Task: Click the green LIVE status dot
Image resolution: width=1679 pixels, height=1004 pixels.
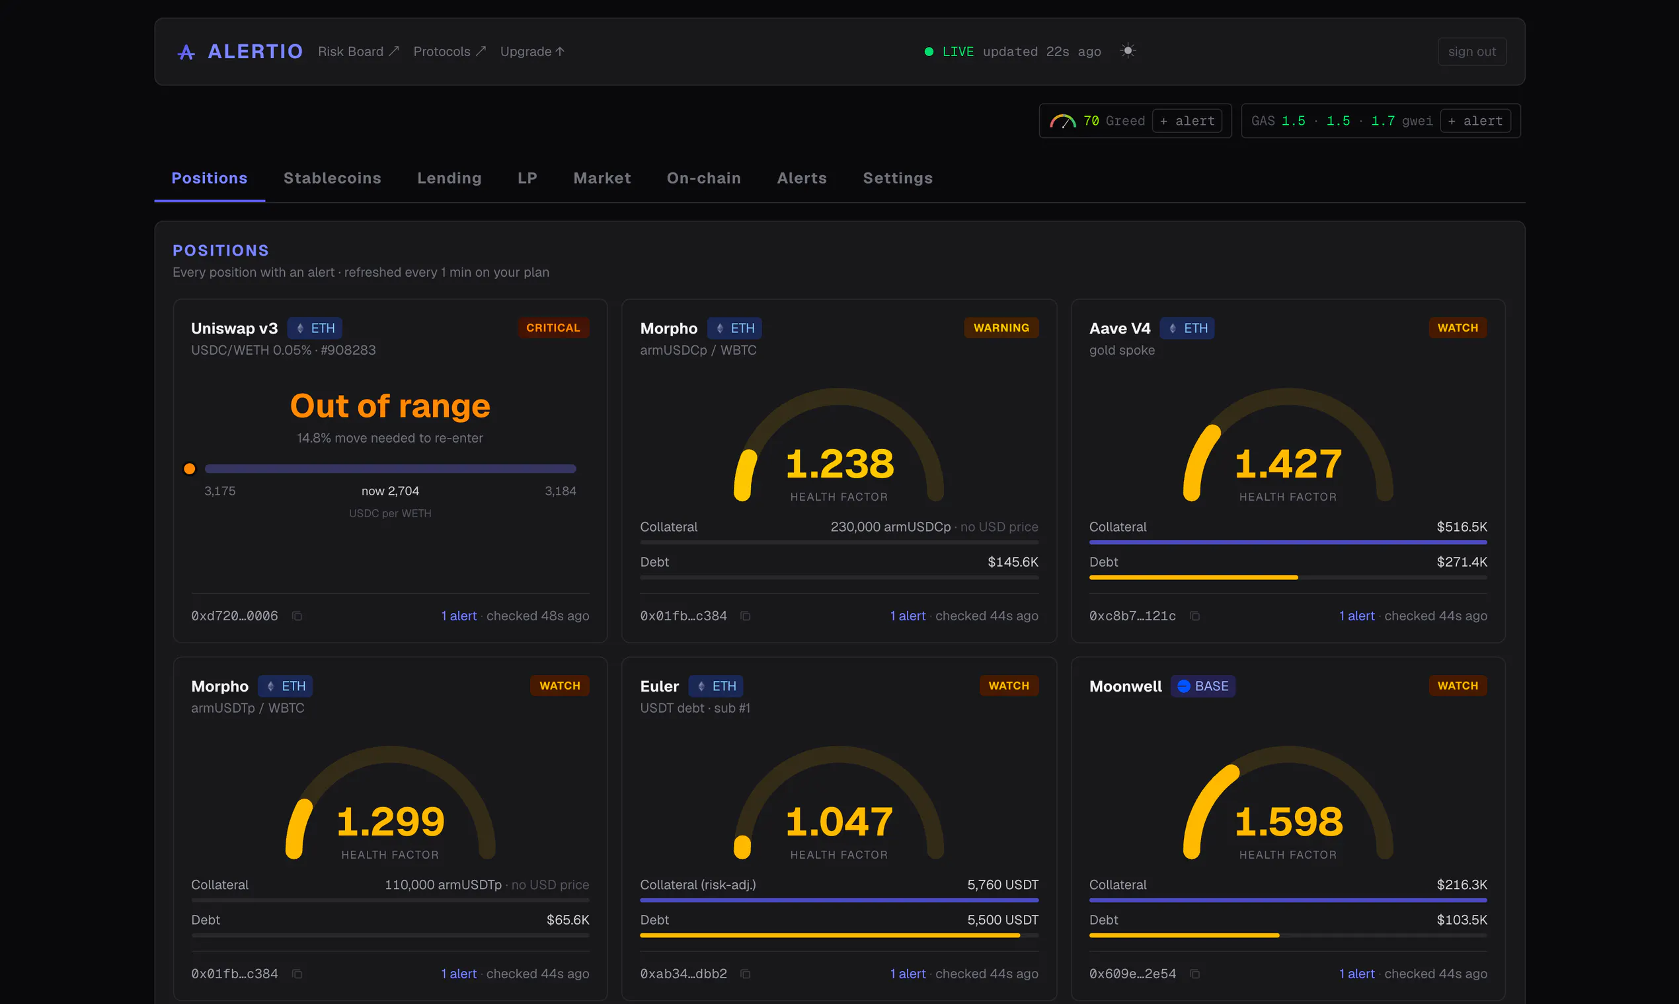Action: (929, 52)
